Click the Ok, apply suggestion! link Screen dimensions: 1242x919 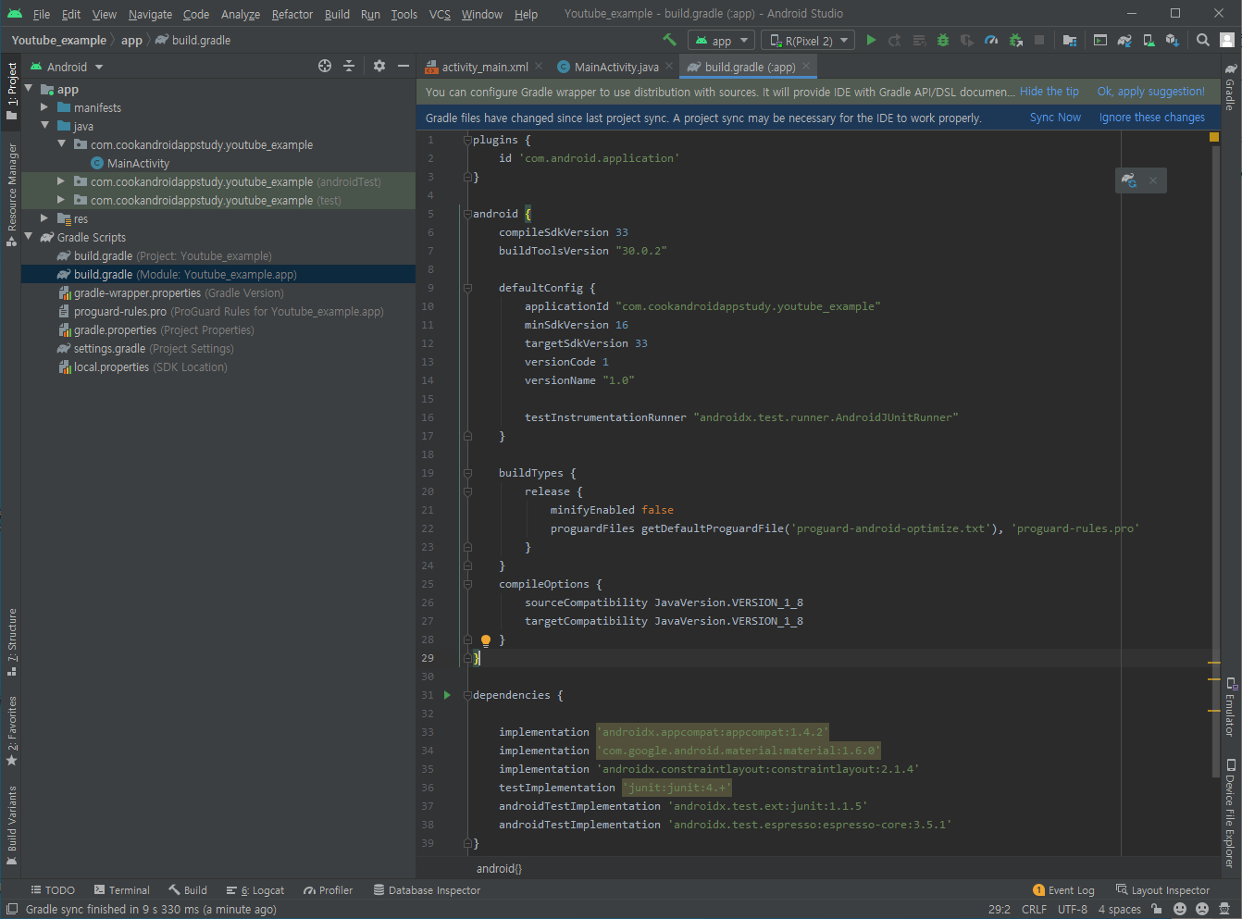point(1151,92)
